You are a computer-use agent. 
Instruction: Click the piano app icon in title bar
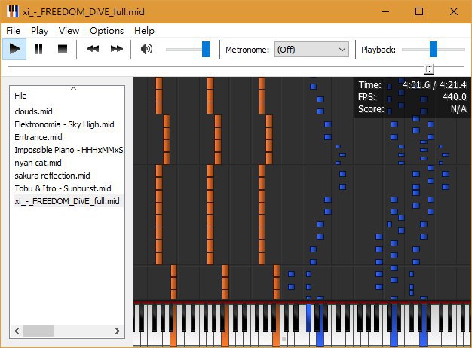[x=13, y=11]
